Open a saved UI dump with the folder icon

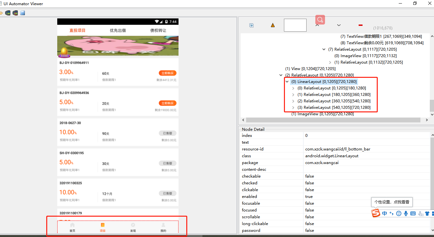1,13
